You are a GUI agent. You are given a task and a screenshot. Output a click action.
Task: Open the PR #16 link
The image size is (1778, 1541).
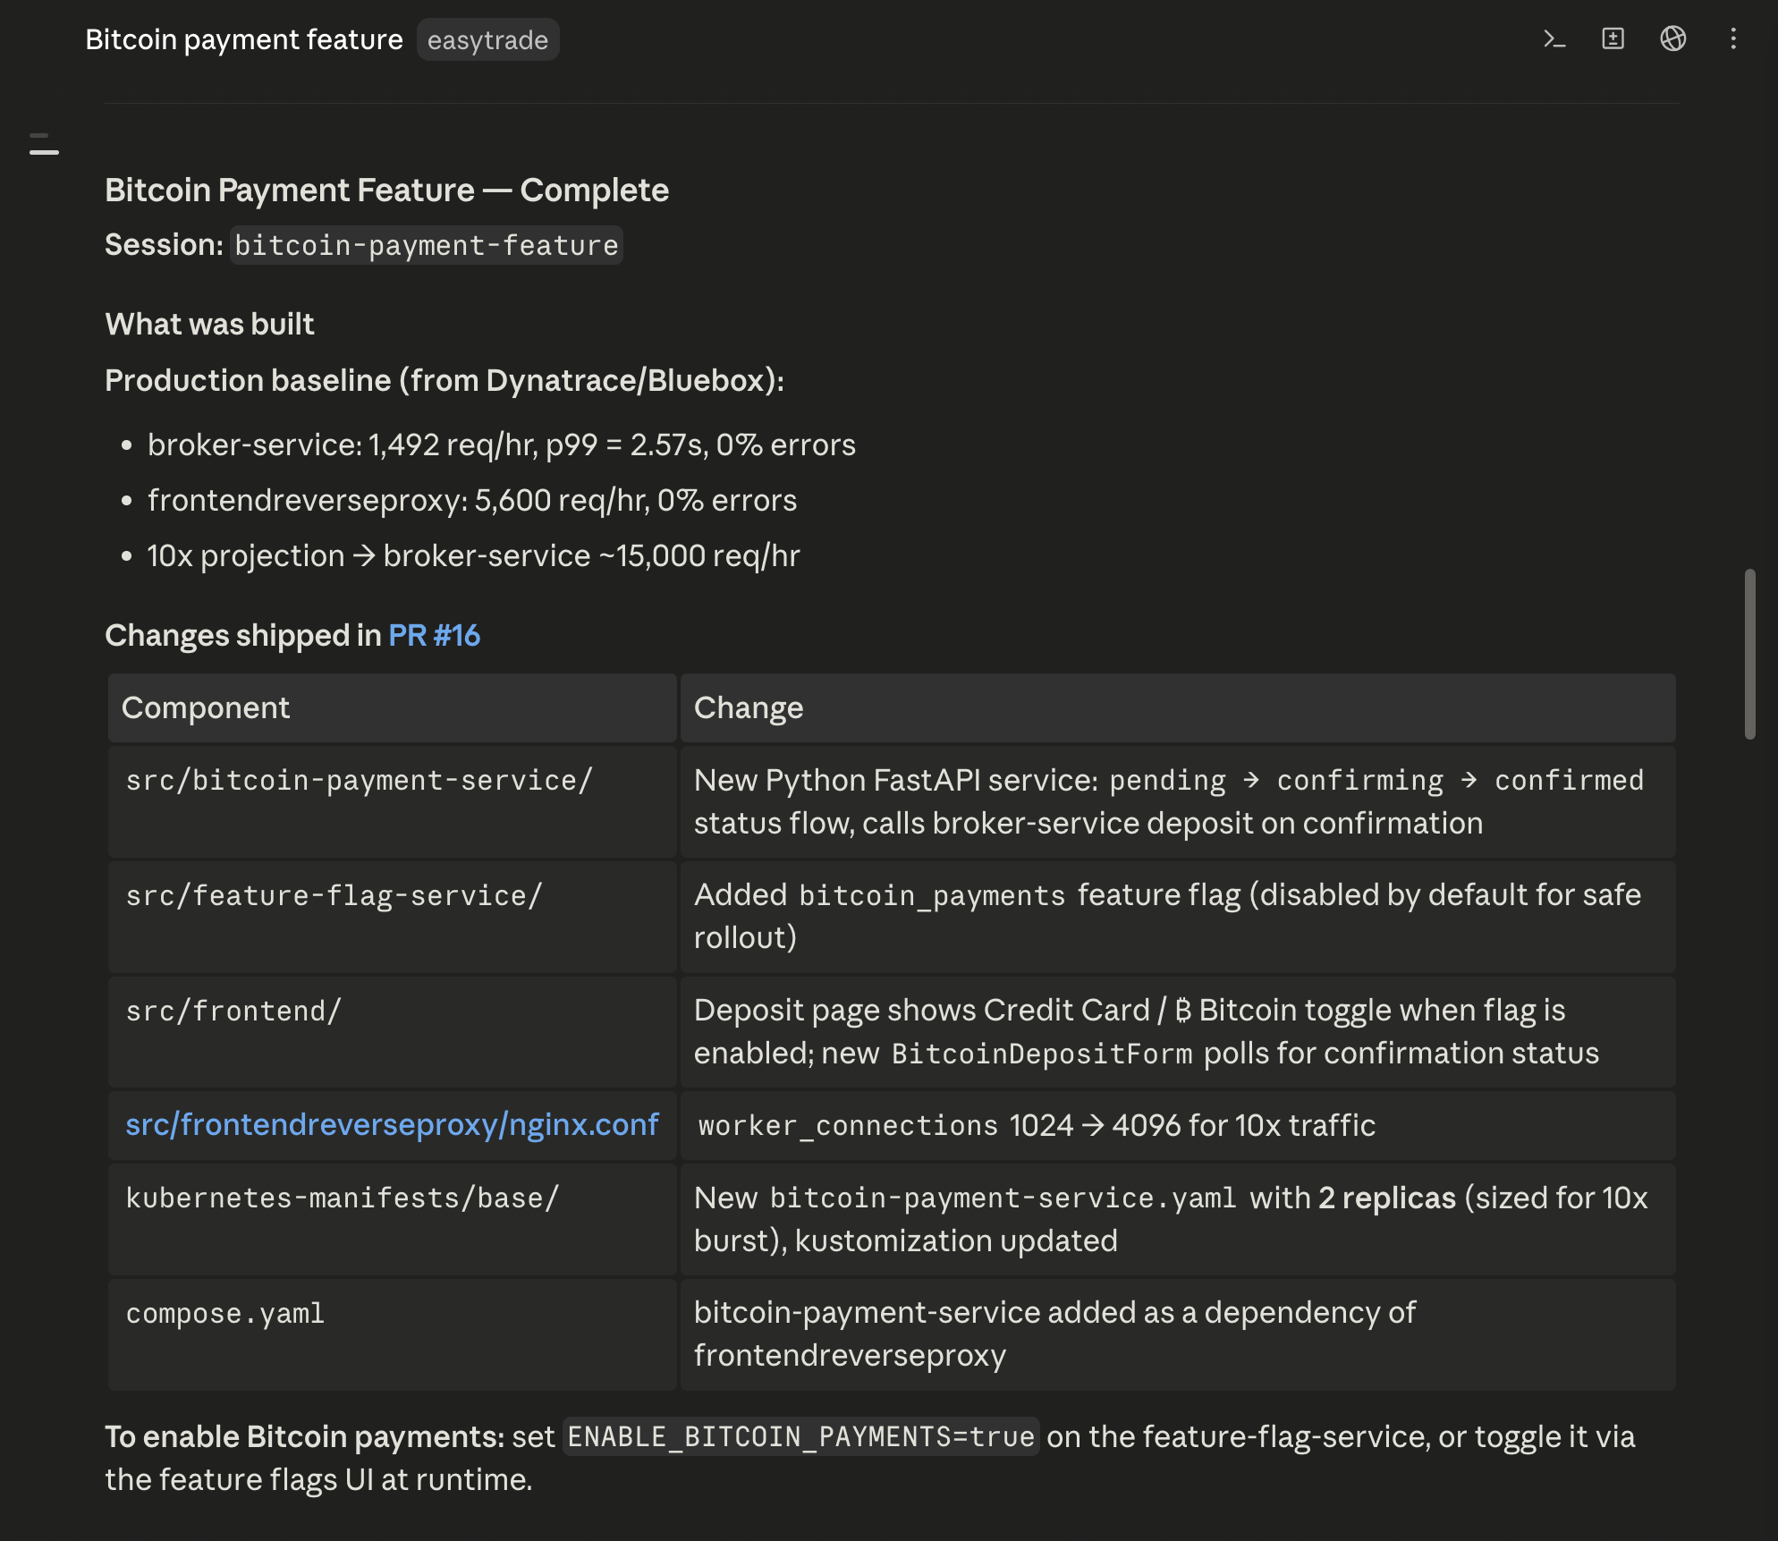[x=434, y=636]
